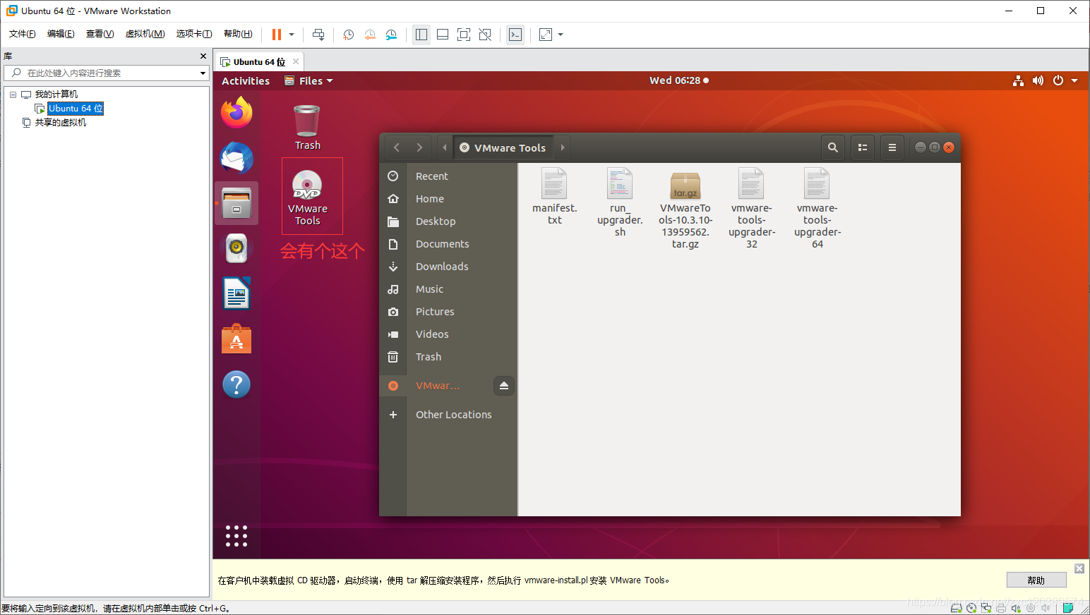Open the 编辑(E) menu

coord(61,34)
